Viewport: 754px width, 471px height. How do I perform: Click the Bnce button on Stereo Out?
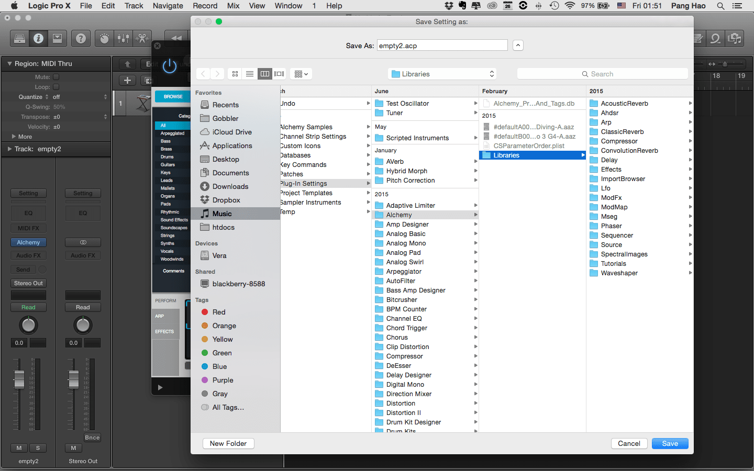coord(92,438)
